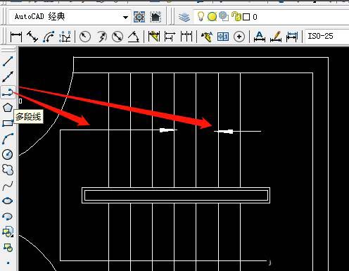Click the Arc Length dimension tool
This screenshot has height=271, width=349.
(x=49, y=37)
